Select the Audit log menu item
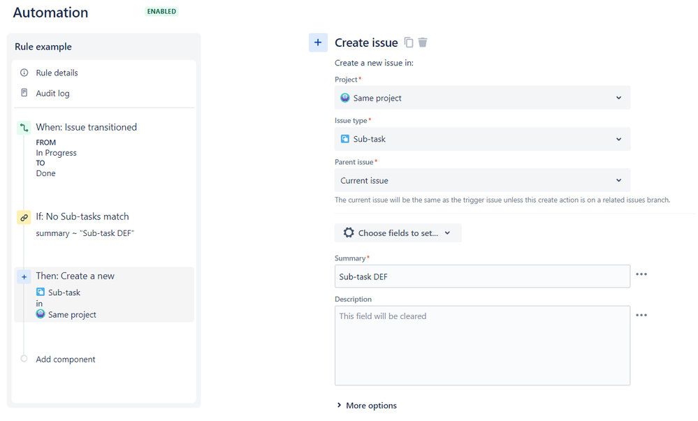 (x=52, y=93)
